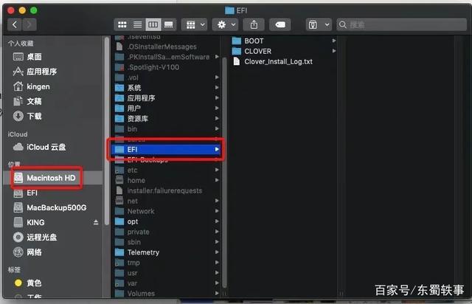Screen dimensions: 472x304
Task: Select the var folder
Action: pyautogui.click(x=132, y=283)
